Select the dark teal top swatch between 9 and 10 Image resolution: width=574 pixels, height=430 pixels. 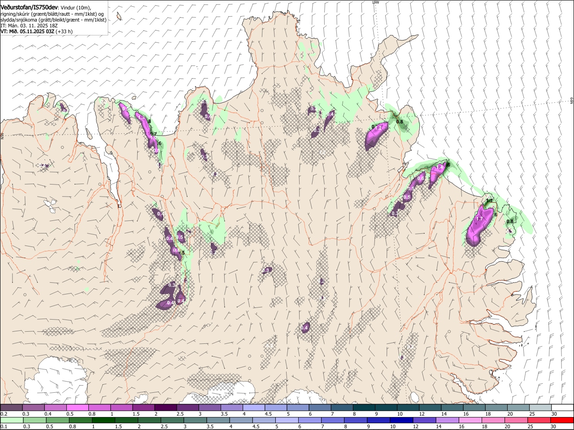tap(386, 408)
